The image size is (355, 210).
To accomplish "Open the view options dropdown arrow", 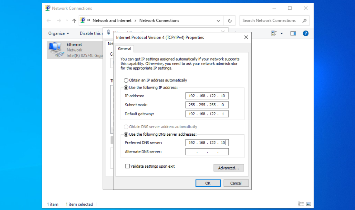I will point(281,33).
